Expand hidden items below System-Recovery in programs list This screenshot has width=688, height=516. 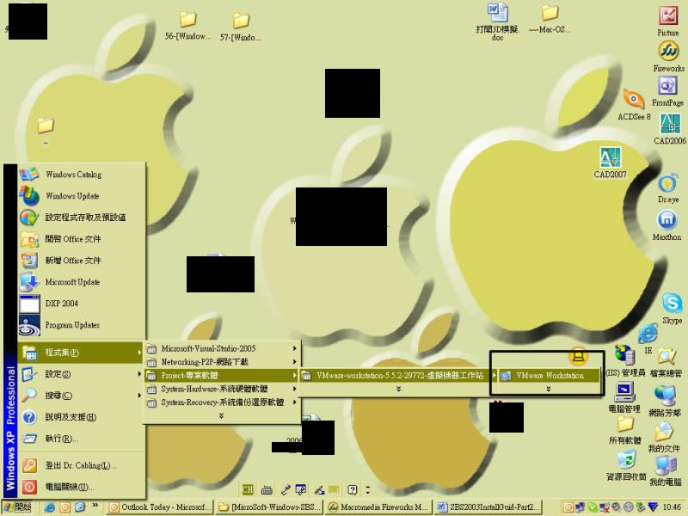click(x=222, y=415)
